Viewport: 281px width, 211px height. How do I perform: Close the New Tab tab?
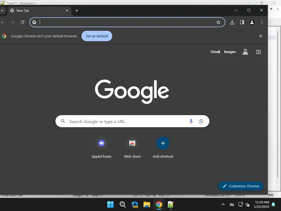pos(67,10)
